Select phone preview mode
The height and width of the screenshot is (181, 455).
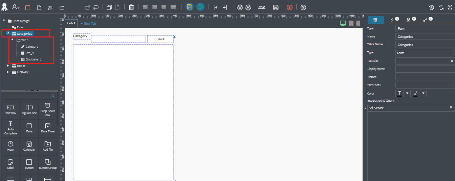[358, 23]
